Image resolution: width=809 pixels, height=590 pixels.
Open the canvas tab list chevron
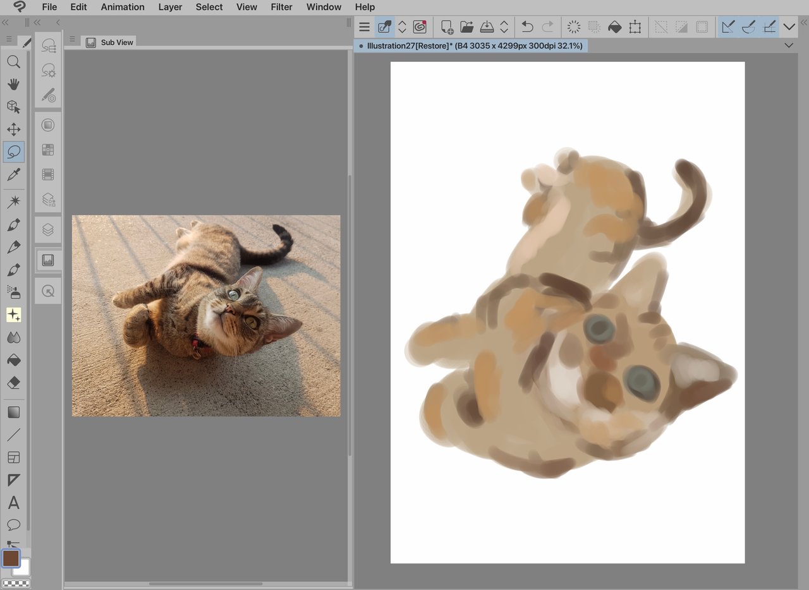[789, 45]
